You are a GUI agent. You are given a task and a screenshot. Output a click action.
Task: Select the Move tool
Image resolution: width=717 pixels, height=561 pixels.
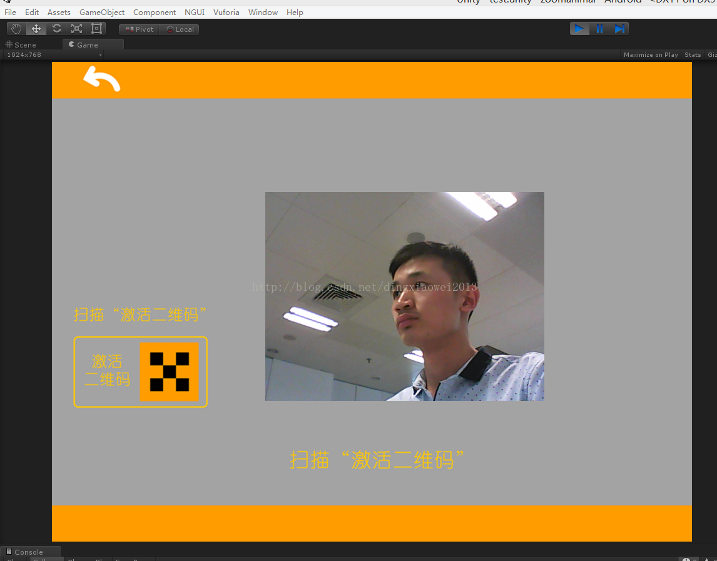tap(36, 29)
